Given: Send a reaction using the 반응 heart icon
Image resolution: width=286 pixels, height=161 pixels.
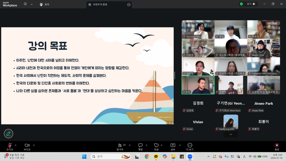Looking at the screenshot, I should tap(156, 145).
